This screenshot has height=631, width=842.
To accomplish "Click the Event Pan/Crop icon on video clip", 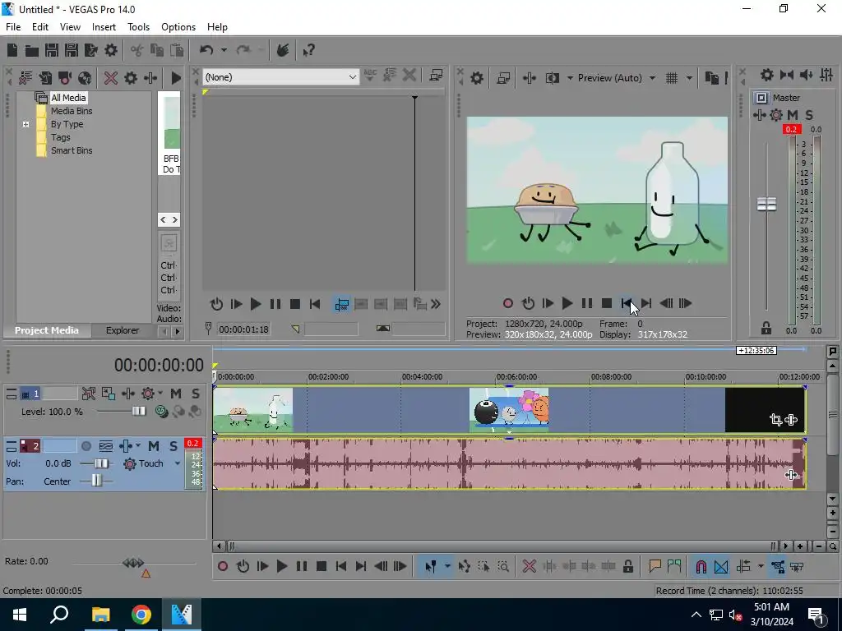I will (775, 420).
